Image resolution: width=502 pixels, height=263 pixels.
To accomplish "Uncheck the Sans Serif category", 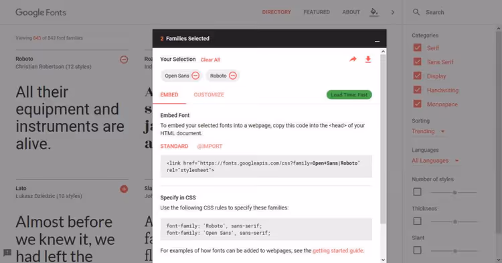I will click(417, 62).
